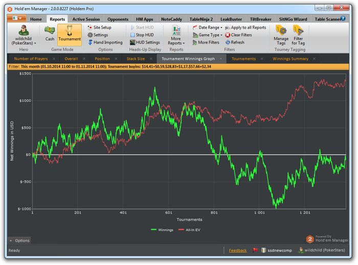Toggle Winnings line in legend
Screen dimensions: 358x265
click(x=162, y=230)
